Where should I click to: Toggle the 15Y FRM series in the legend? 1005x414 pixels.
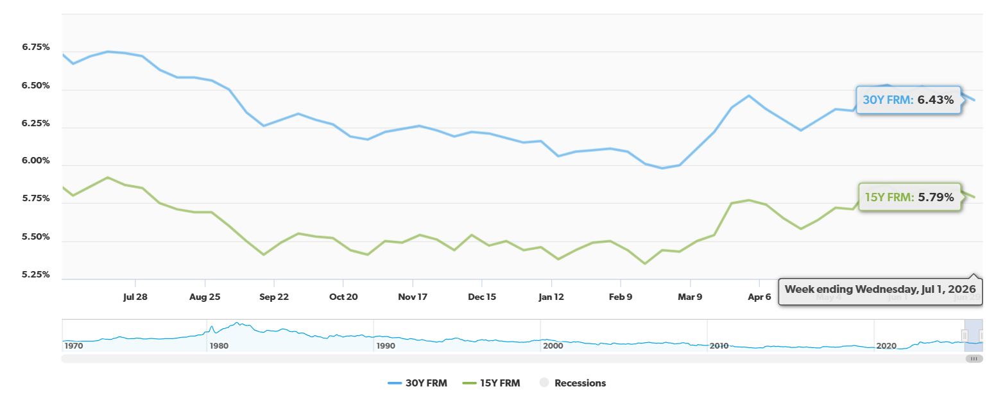pyautogui.click(x=490, y=383)
